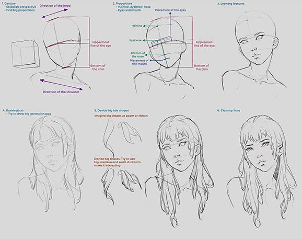302x239 pixels.
Task: Click the "Eyes and mouth" bullet text
Action: [x=129, y=10]
